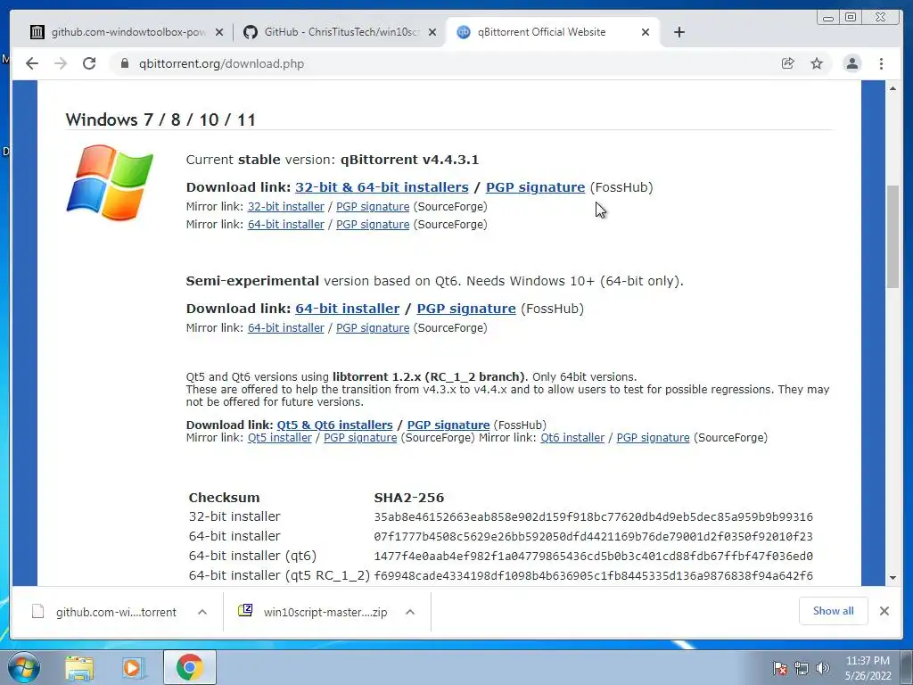Open the Chrome profile avatar menu
The width and height of the screenshot is (913, 685).
coord(851,63)
